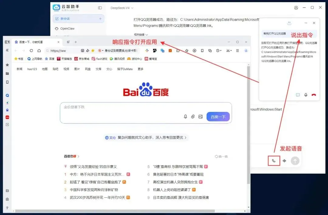
Task: Click the image search icon in Baidu search
Action: click(200, 117)
